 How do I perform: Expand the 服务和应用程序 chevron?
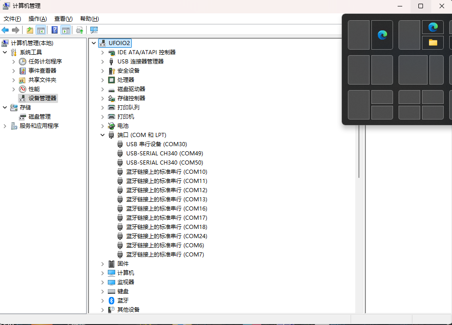click(5, 126)
